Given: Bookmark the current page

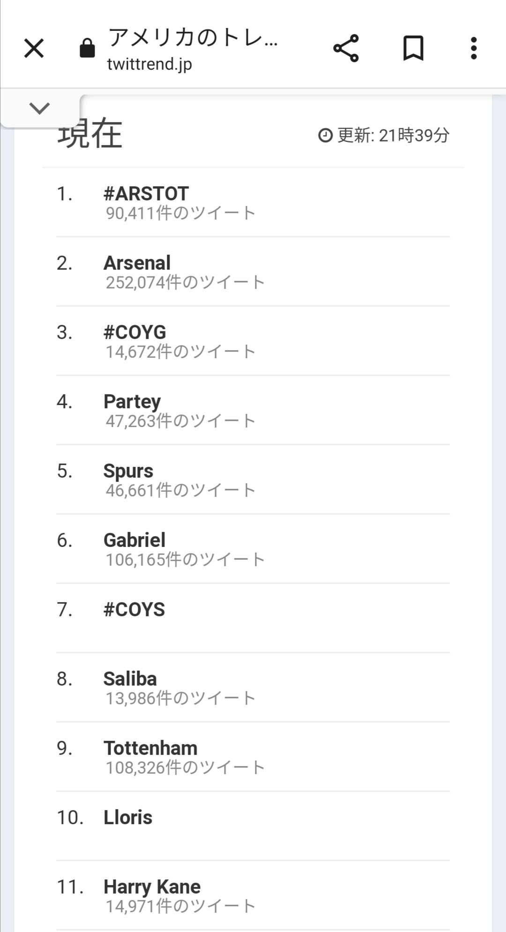Looking at the screenshot, I should pos(413,48).
